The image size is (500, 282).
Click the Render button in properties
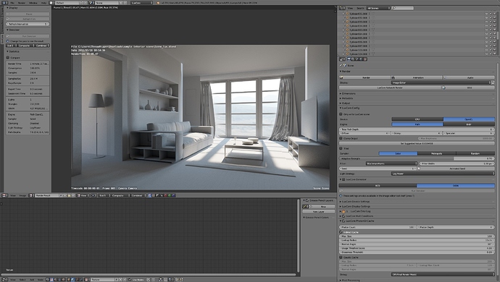(x=364, y=77)
